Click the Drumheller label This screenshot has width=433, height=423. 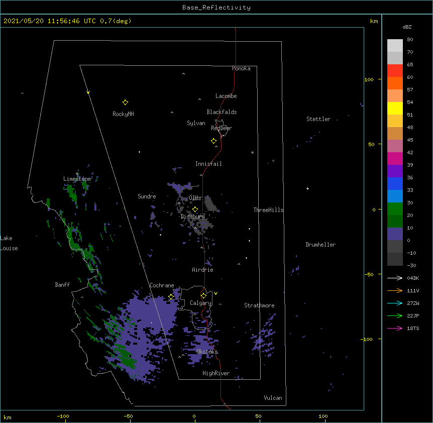[320, 245]
